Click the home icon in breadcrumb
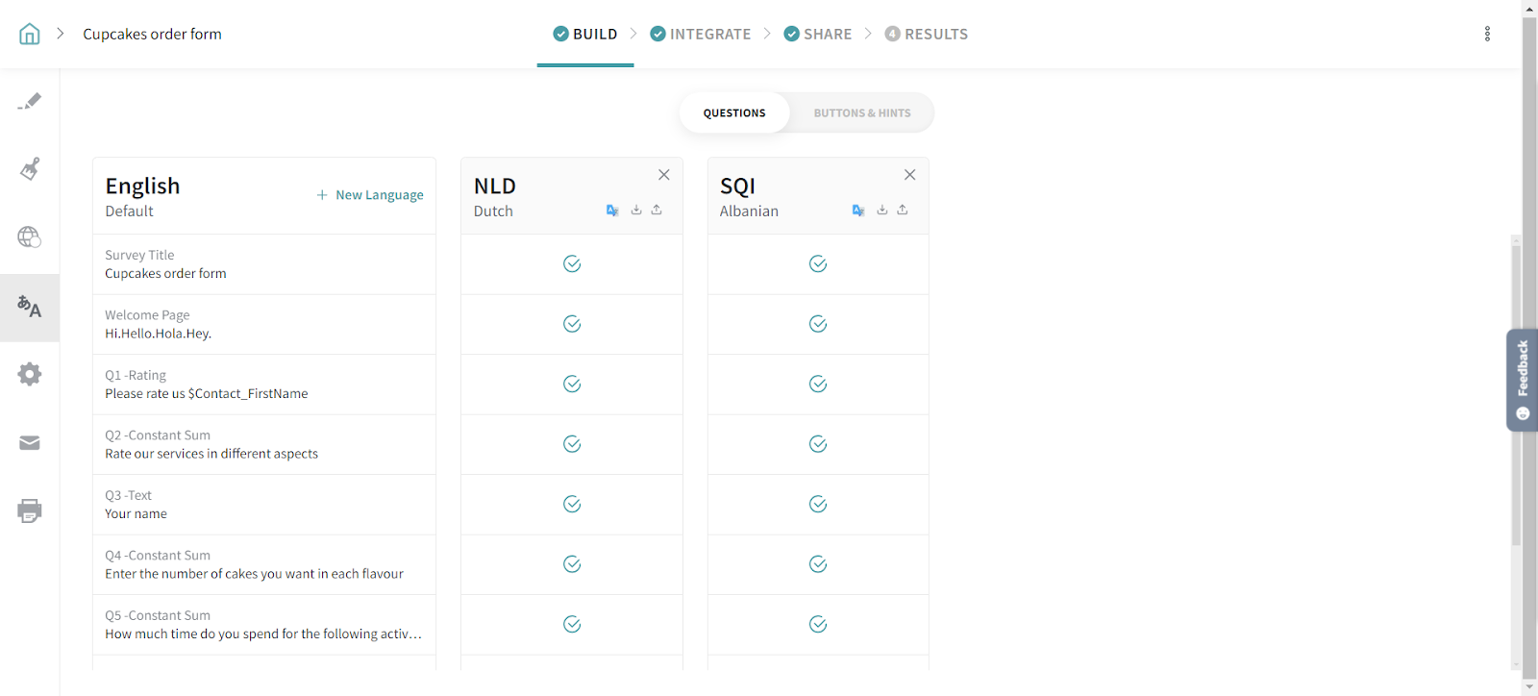Image resolution: width=1538 pixels, height=696 pixels. (30, 35)
